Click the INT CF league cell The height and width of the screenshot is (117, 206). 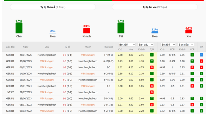click(10, 92)
